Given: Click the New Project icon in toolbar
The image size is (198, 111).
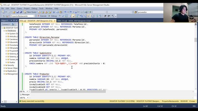Looking at the screenshot, I should [x=3, y=12].
